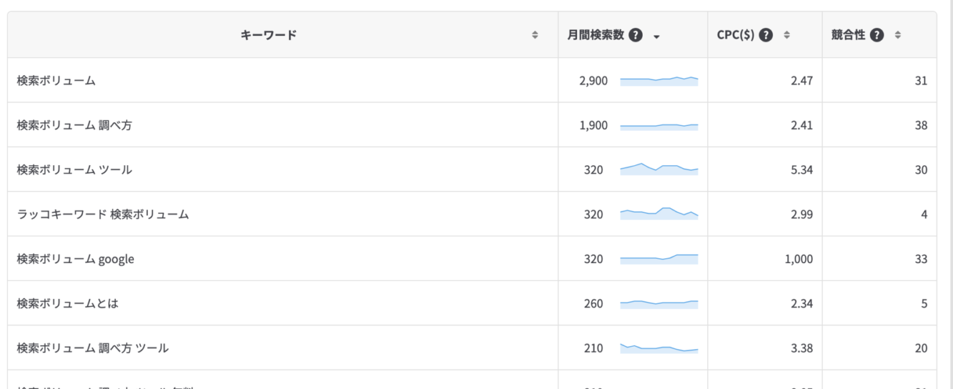
Task: Open trend sparkline for 検索ボリューム 調べ方 row
Action: [659, 126]
